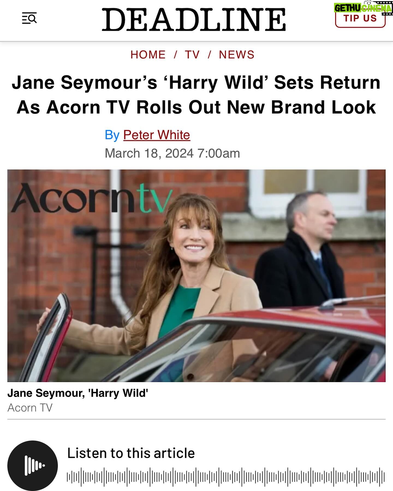Play the article audio
The width and height of the screenshot is (393, 491).
coord(32,466)
